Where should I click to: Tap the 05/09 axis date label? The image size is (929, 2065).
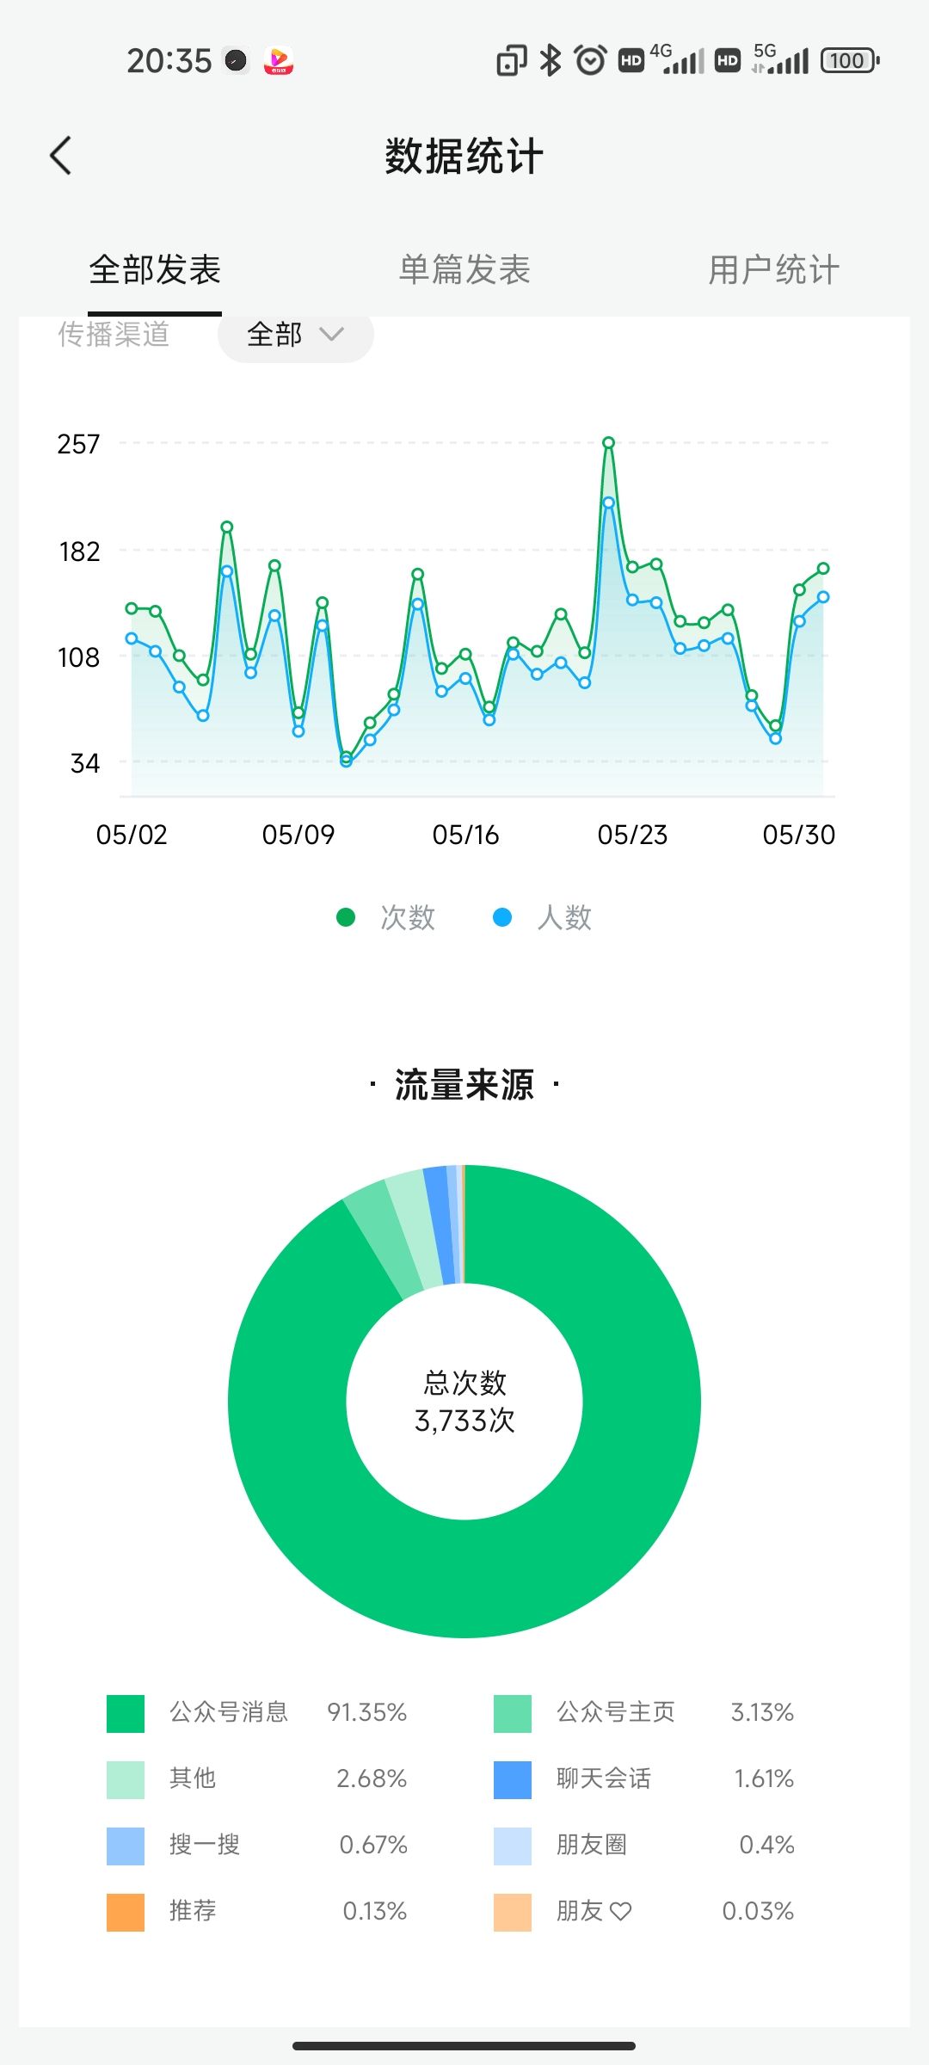tap(298, 835)
